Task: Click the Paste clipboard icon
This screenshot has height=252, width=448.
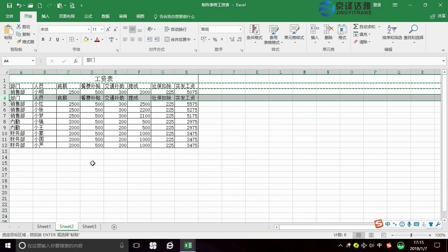Action: 8,30
